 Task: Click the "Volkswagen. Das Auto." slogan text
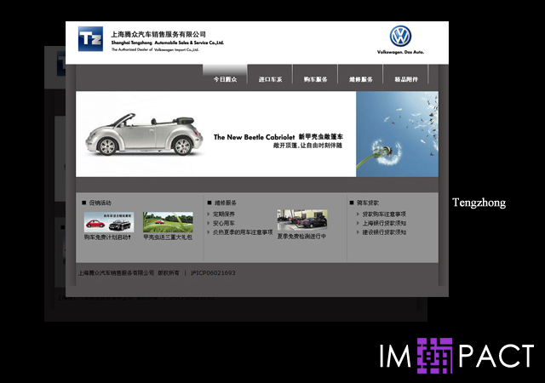[x=400, y=52]
